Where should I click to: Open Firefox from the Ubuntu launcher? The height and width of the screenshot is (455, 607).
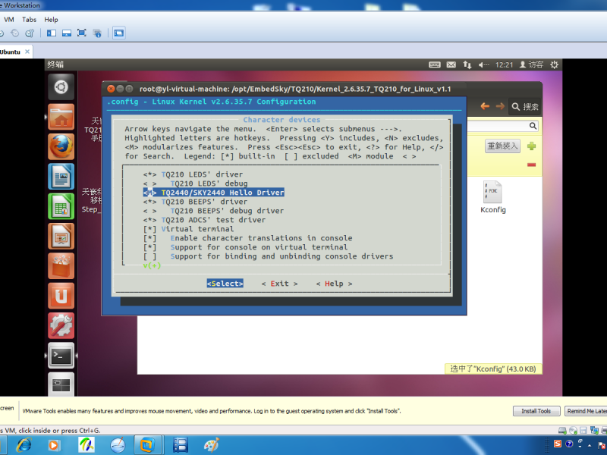pos(61,146)
